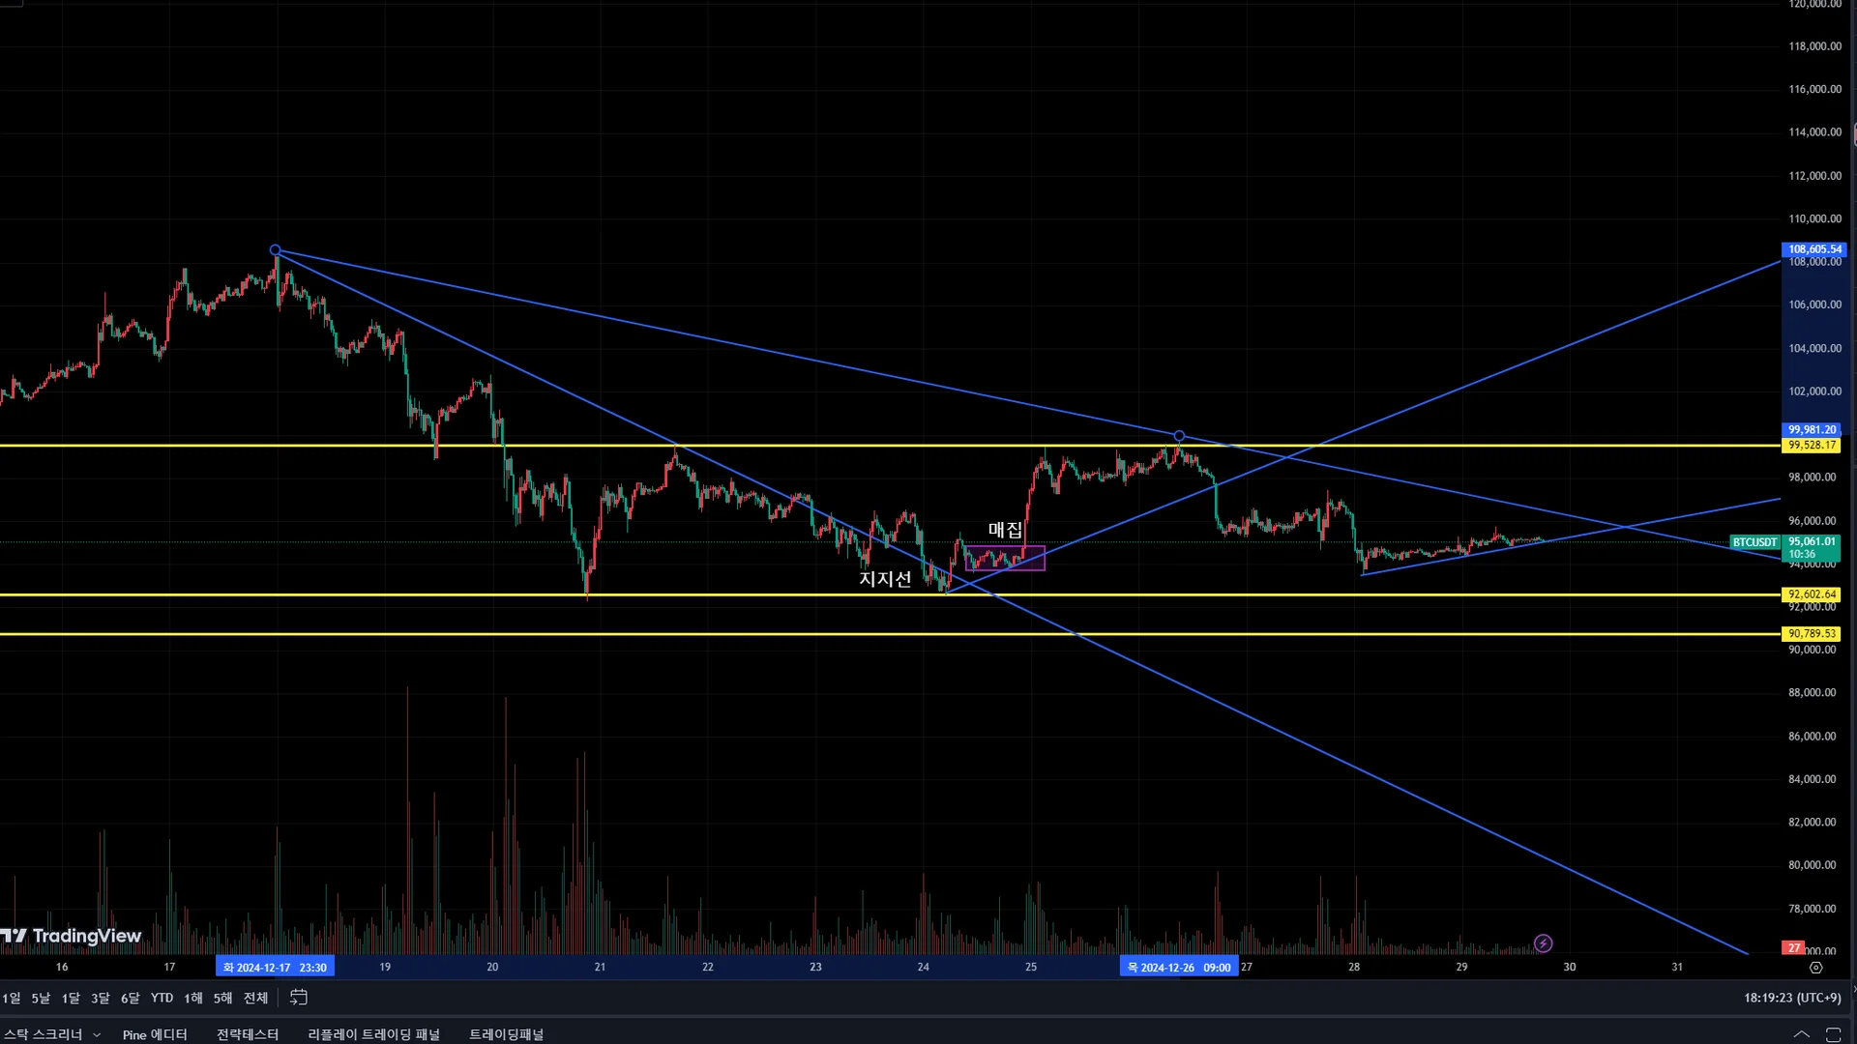The height and width of the screenshot is (1044, 1857).
Task: Click the BTCUSDT price tag label
Action: pyautogui.click(x=1754, y=542)
